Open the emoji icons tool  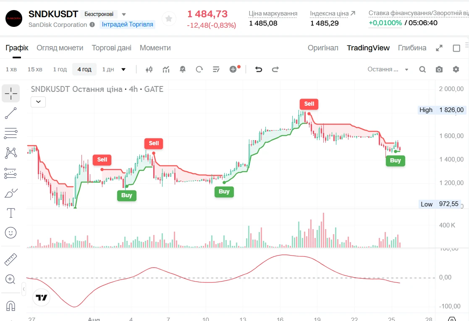tap(11, 232)
